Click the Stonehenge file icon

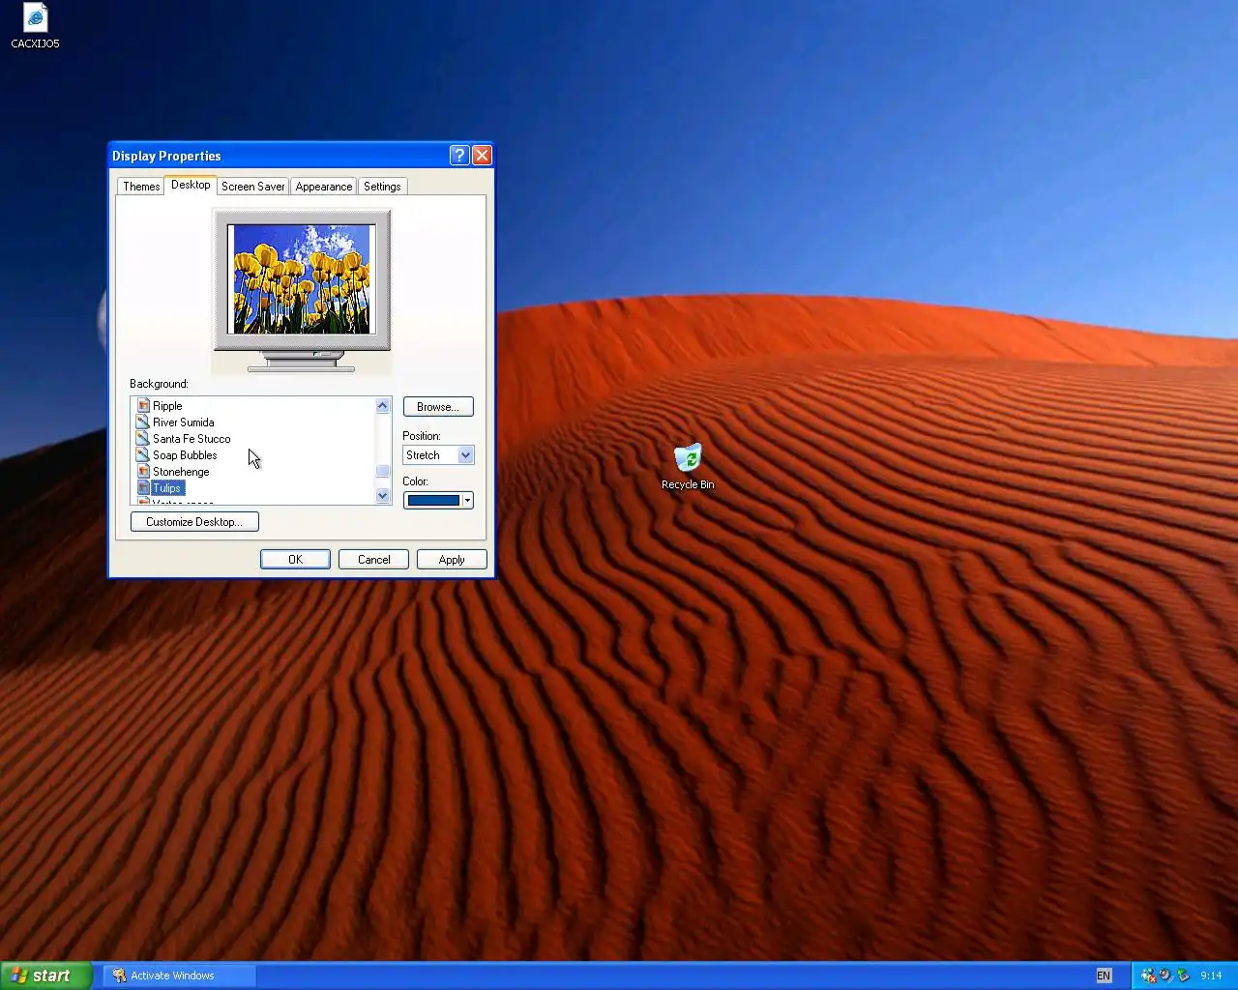point(143,472)
